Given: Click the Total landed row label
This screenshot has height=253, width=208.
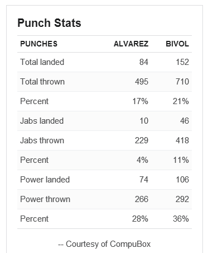Looking at the screenshot, I should tap(42, 62).
